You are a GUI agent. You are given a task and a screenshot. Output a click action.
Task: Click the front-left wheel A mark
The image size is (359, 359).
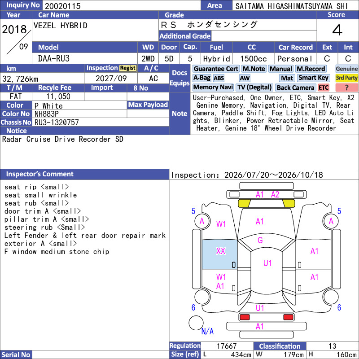point(201,221)
